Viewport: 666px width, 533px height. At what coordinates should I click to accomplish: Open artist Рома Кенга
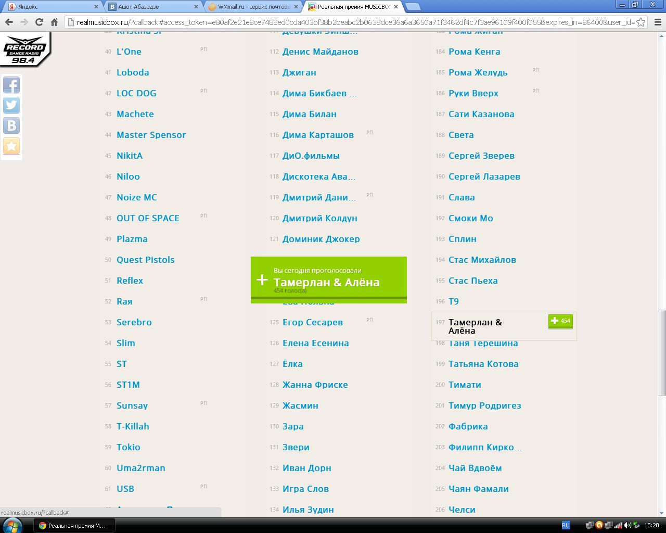tap(475, 52)
